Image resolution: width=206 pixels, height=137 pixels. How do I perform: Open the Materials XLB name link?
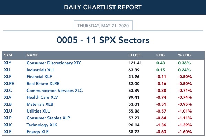click(40, 104)
